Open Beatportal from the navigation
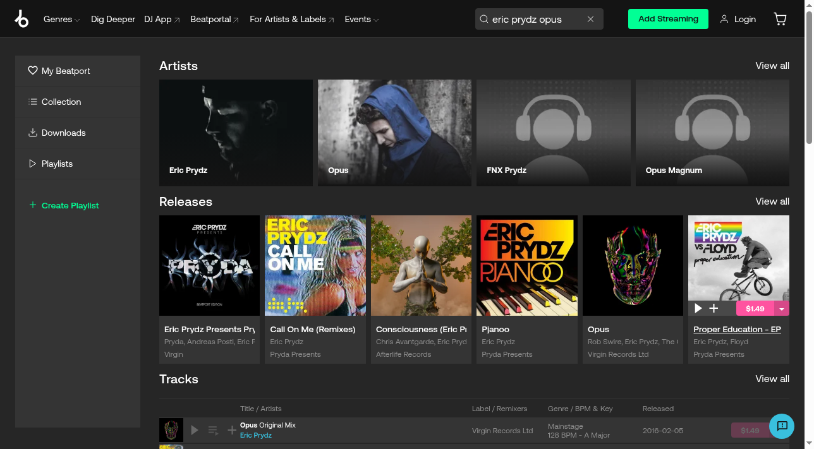The image size is (814, 449). coord(215,19)
